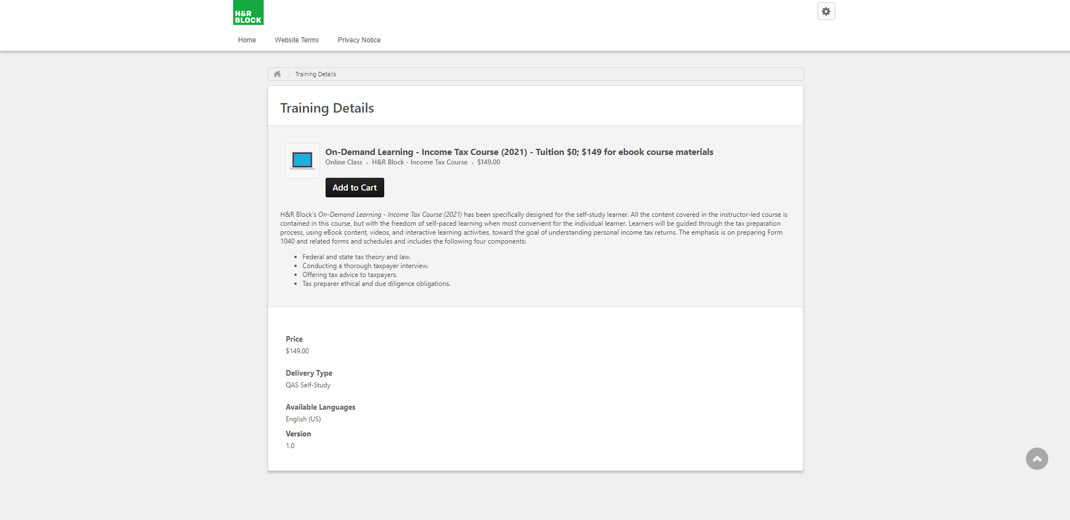Click the Available Languages heading
Viewport: 1070px width, 520px height.
(321, 407)
